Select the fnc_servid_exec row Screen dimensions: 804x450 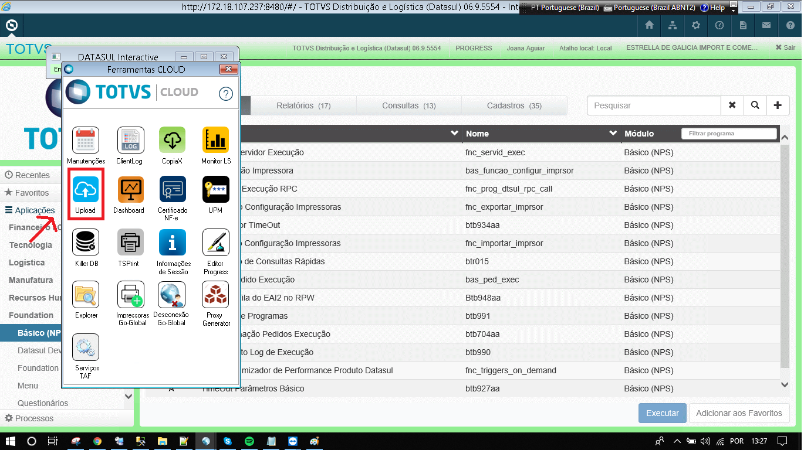(x=464, y=152)
